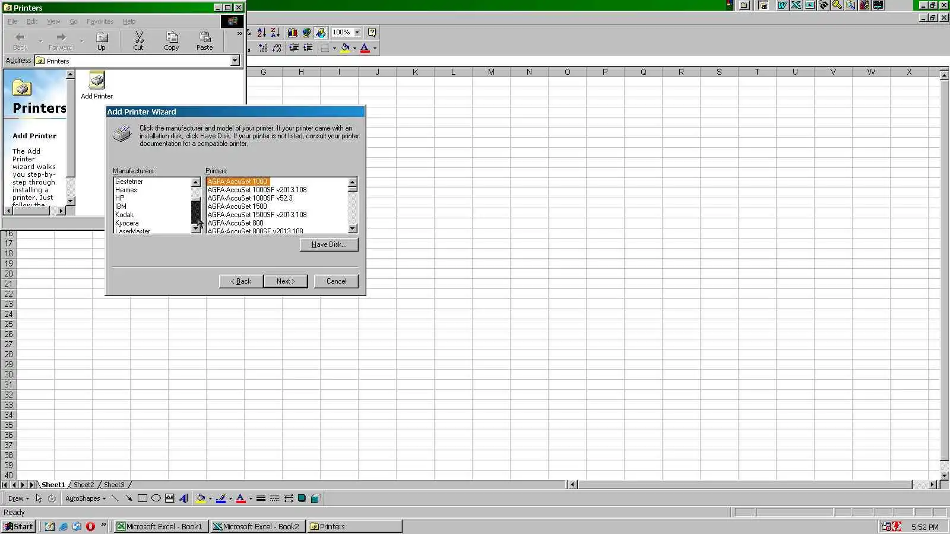Open File menu in Printers window
The image size is (950, 534).
click(x=12, y=21)
